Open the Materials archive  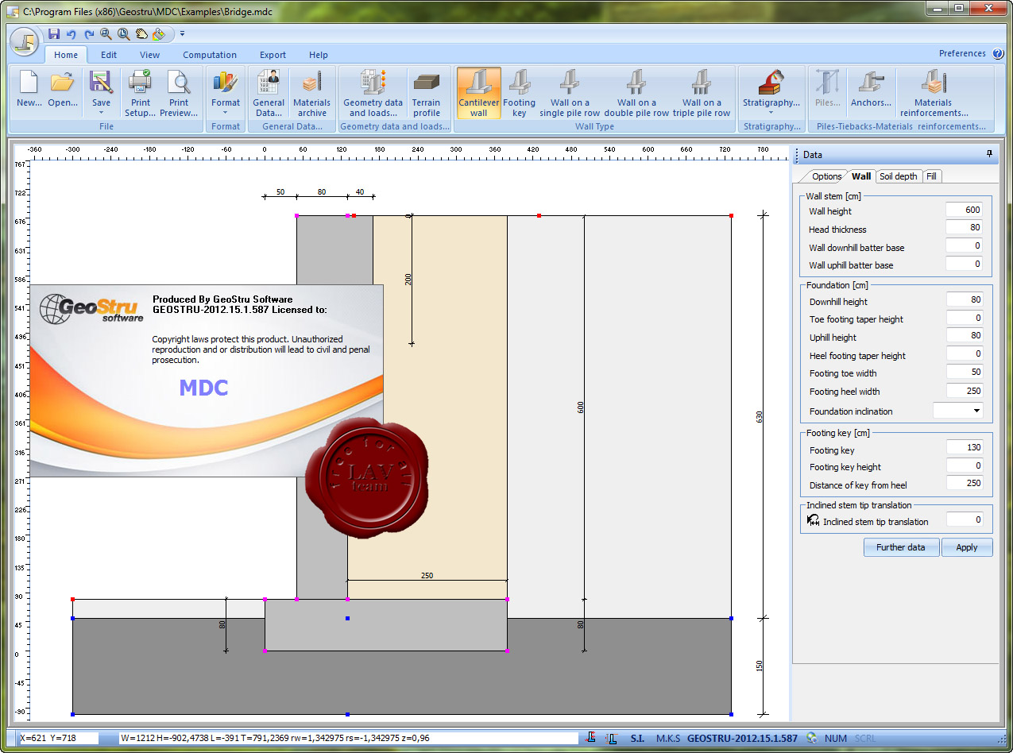311,93
